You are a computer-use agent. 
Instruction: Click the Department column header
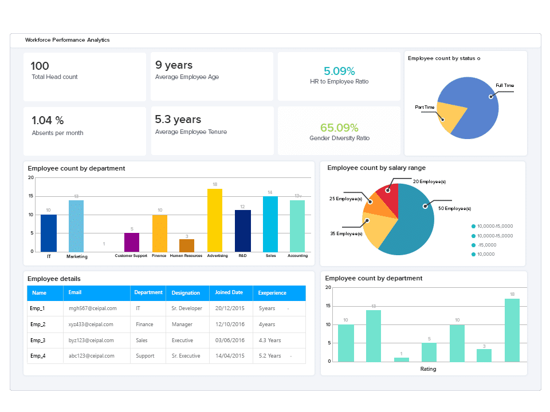click(148, 293)
